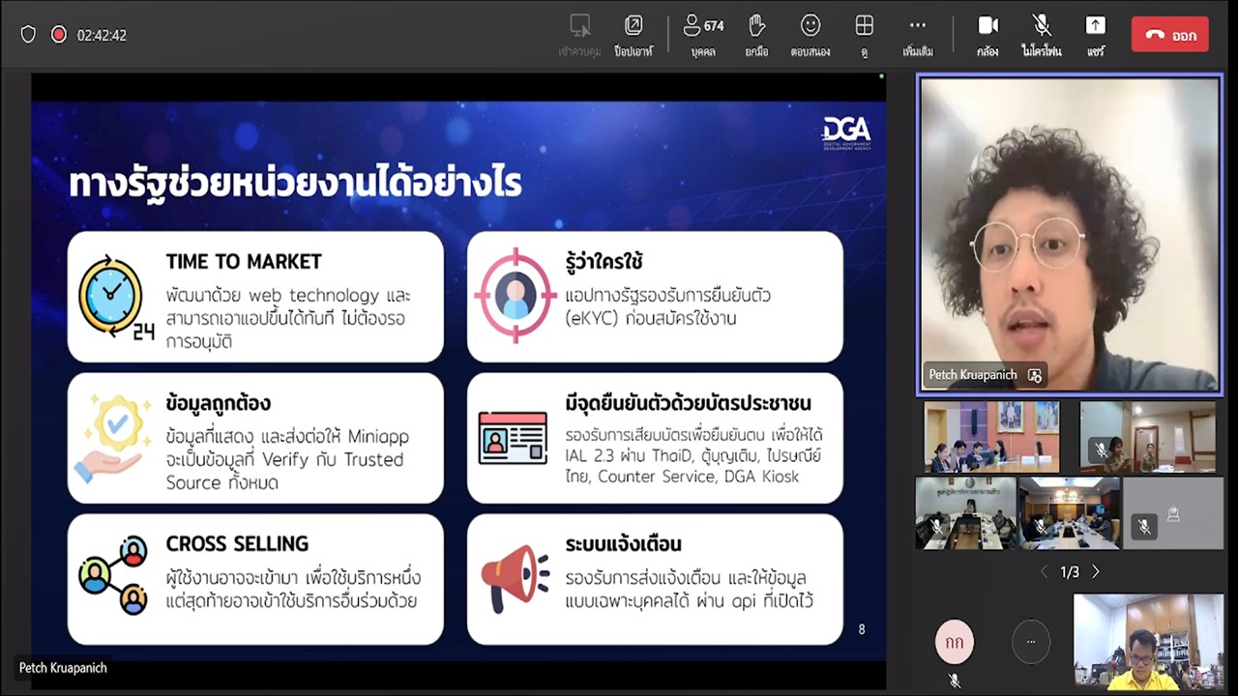The width and height of the screenshot is (1238, 696).
Task: Open the pop out (ป๊อปเอาท์) window
Action: (x=634, y=34)
